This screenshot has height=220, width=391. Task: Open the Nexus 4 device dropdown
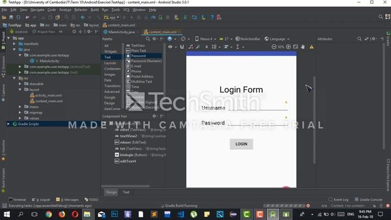(206, 39)
